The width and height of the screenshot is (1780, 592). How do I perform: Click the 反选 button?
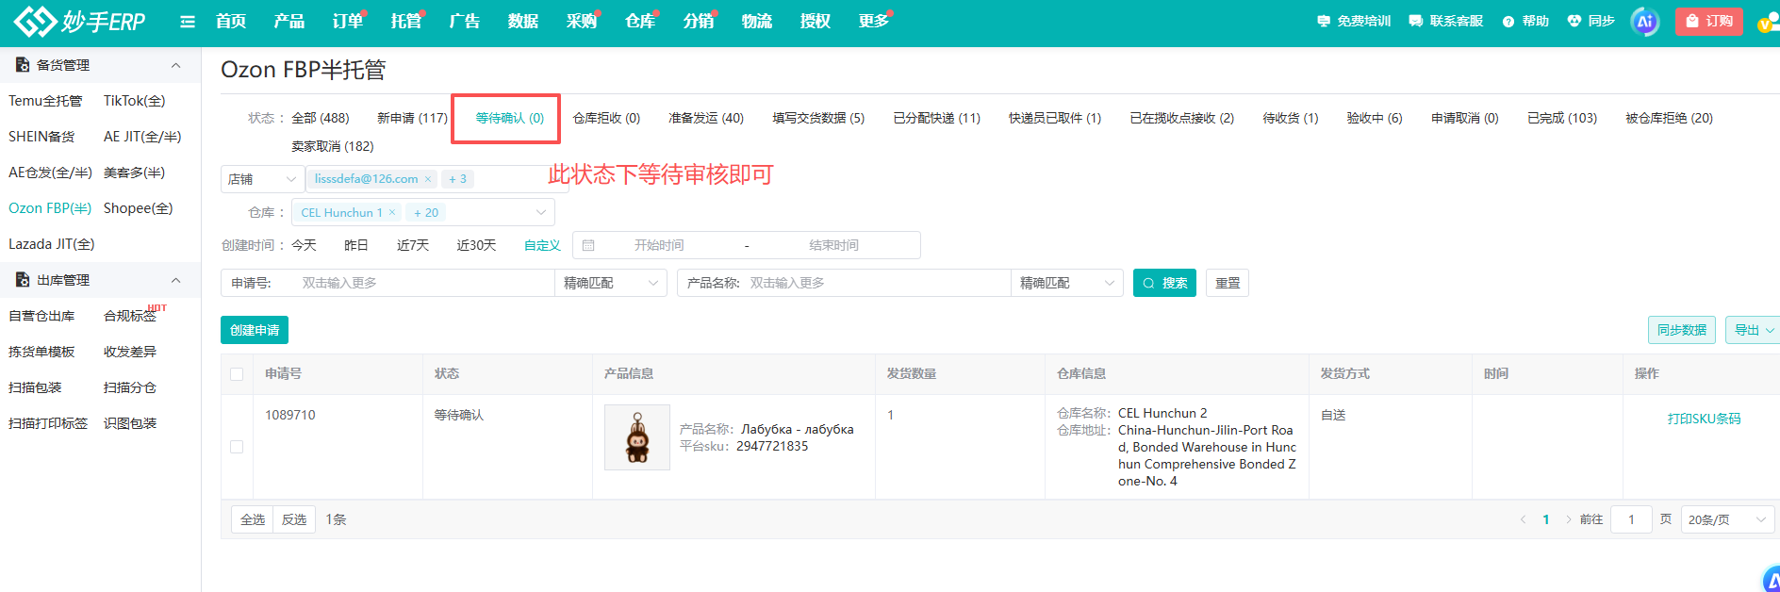pos(294,519)
